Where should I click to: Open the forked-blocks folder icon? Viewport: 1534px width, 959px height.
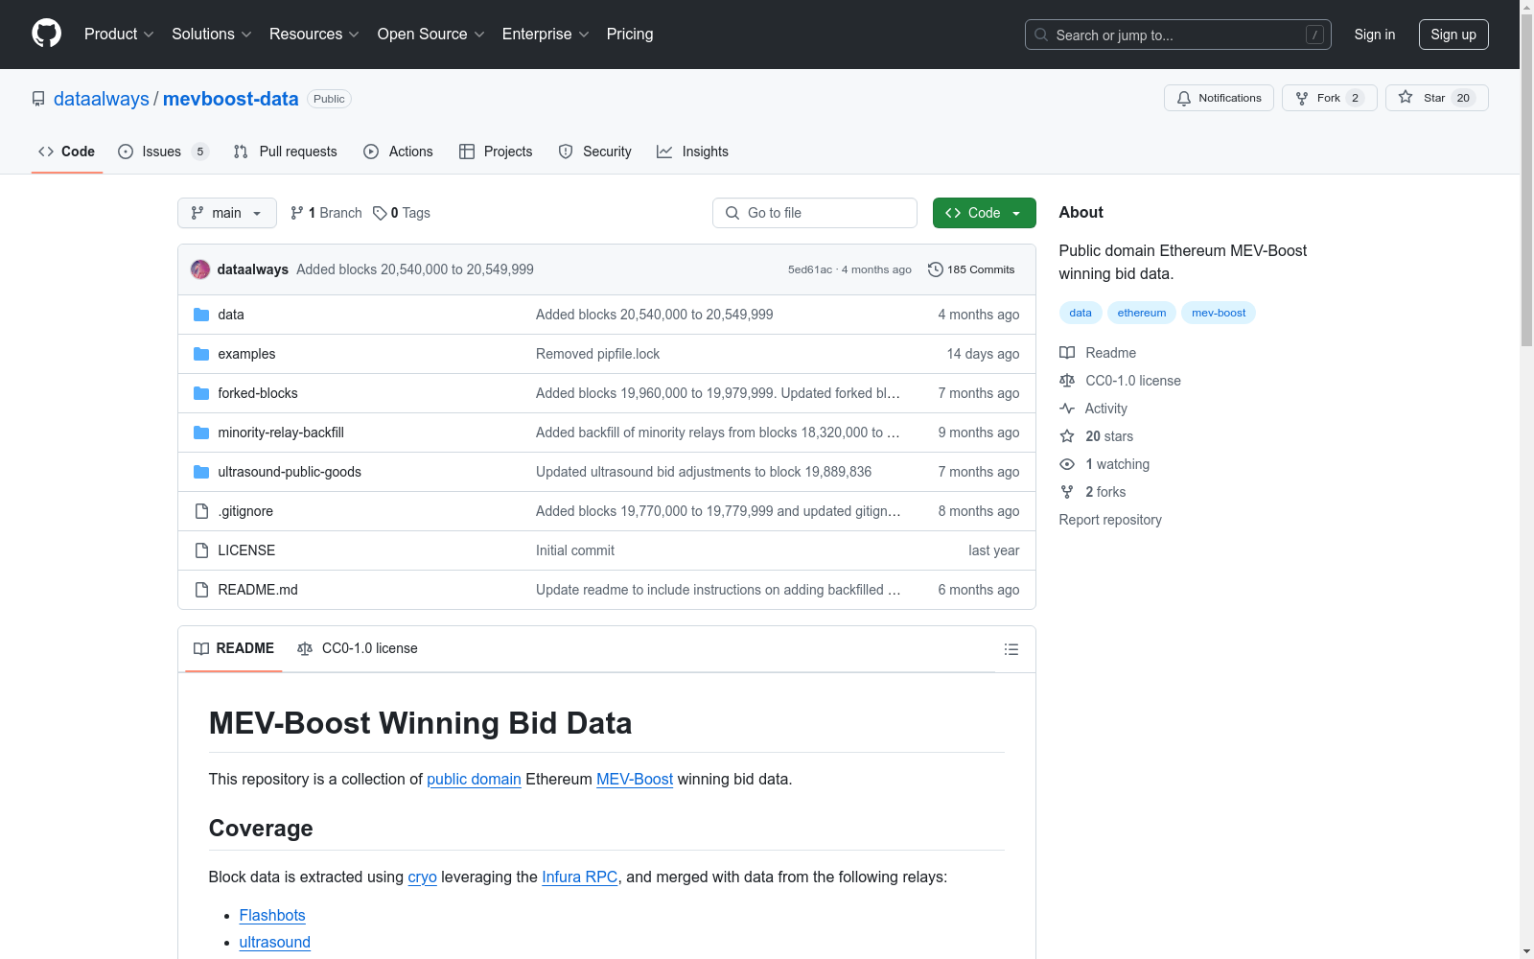click(x=201, y=393)
